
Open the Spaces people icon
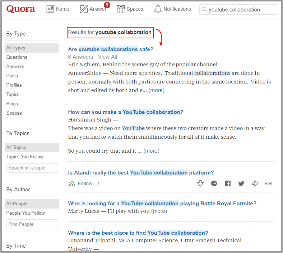(121, 9)
